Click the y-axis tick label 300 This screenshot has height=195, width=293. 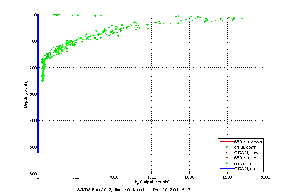click(33, 94)
